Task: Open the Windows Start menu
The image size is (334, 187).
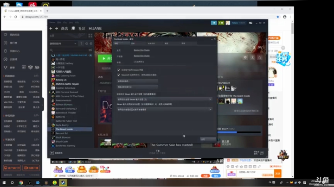Action: point(4,182)
